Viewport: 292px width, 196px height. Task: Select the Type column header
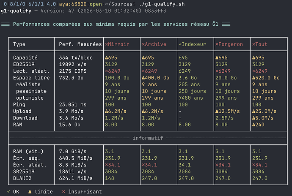click(19, 44)
